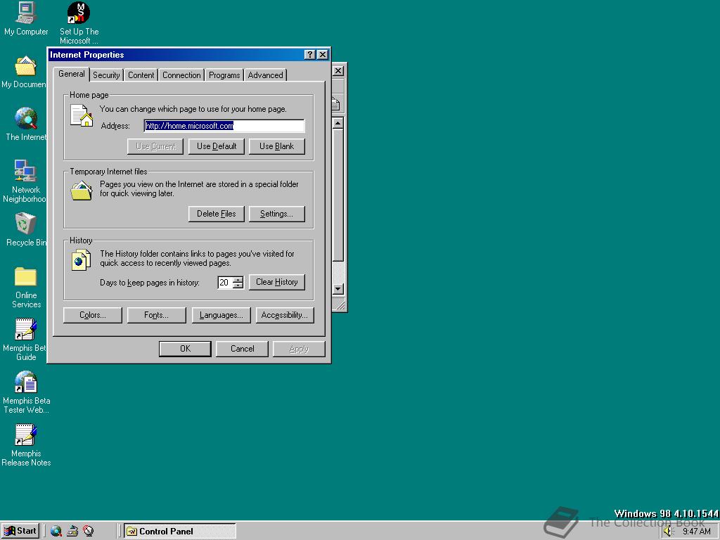This screenshot has width=720, height=540.
Task: Open the Advanced tab
Action: (265, 75)
